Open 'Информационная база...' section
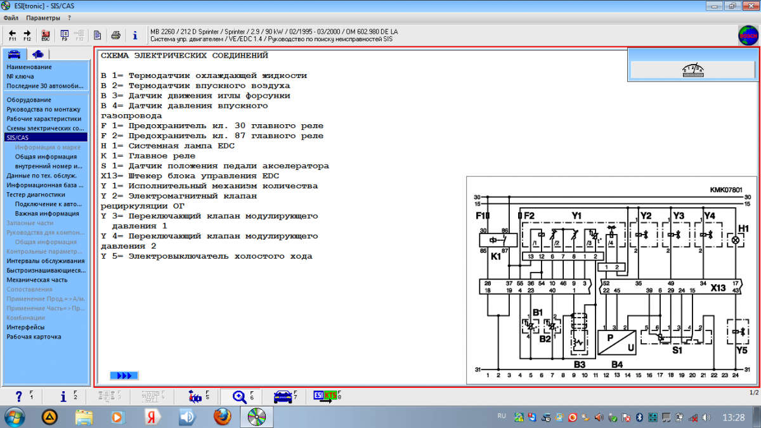This screenshot has height=428, width=761. (45, 185)
